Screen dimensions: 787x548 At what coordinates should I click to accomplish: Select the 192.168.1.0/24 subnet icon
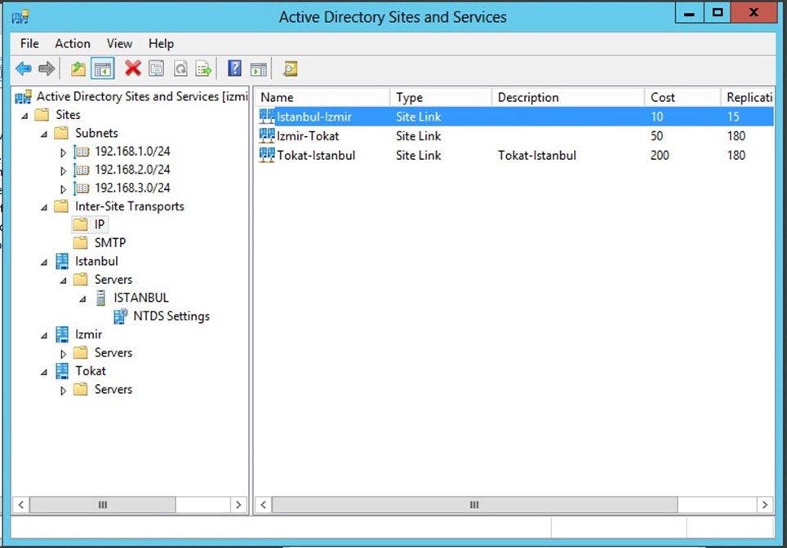82,152
